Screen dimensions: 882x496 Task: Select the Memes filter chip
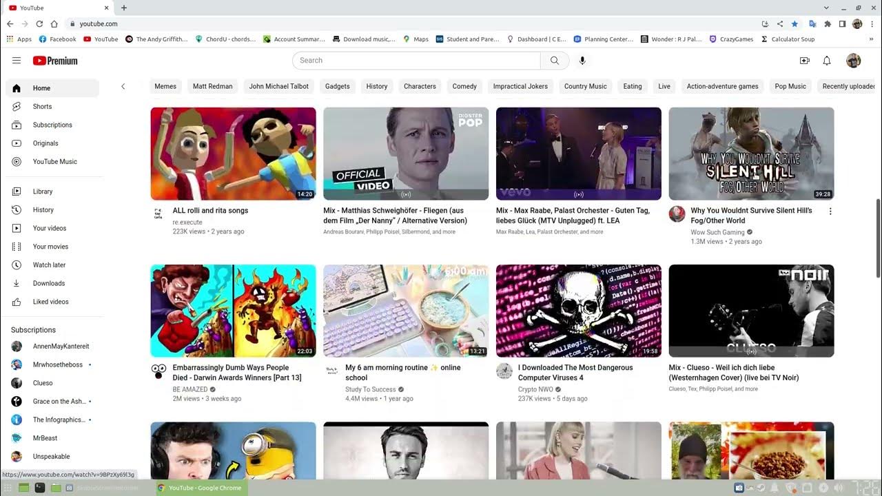coord(165,87)
